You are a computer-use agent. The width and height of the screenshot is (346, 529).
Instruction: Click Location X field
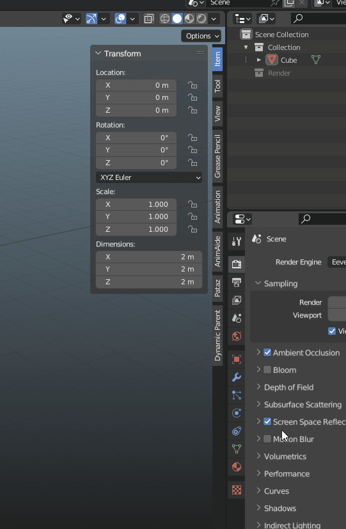tap(136, 85)
